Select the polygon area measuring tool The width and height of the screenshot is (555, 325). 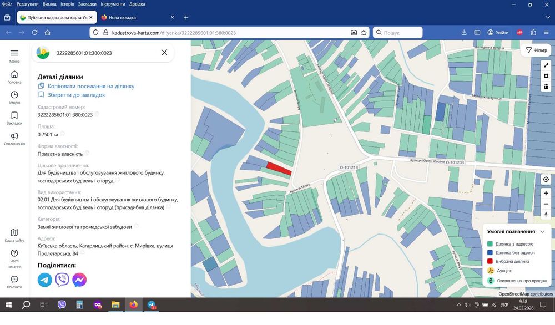coord(546,76)
